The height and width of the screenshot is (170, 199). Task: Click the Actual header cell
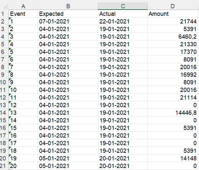123,14
